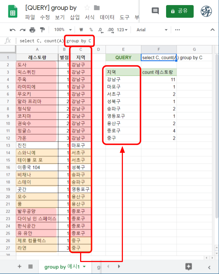Decrease decimal places
The width and height of the screenshot is (219, 274).
[100, 30]
